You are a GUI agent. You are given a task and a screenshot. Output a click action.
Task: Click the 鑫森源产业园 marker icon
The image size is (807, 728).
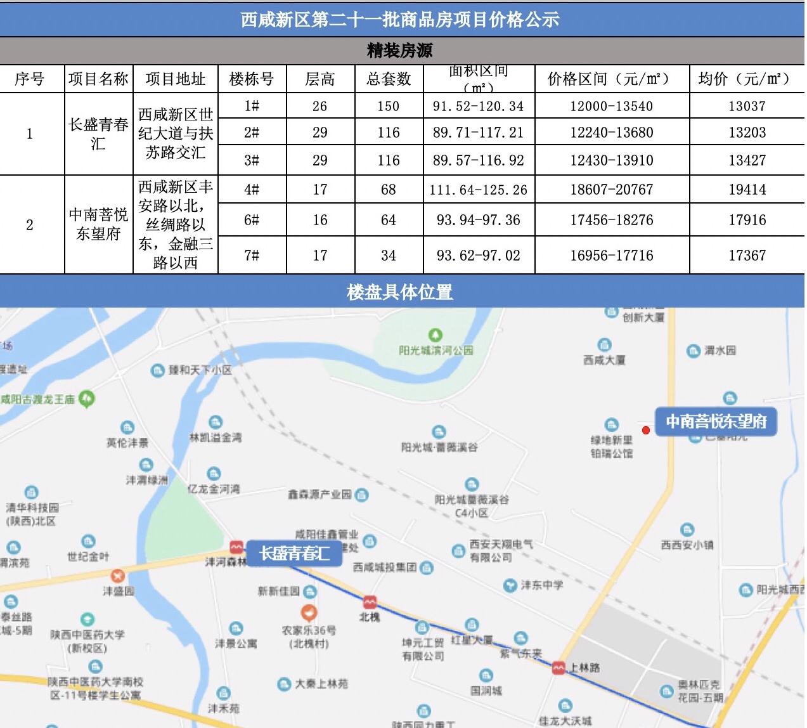(361, 495)
